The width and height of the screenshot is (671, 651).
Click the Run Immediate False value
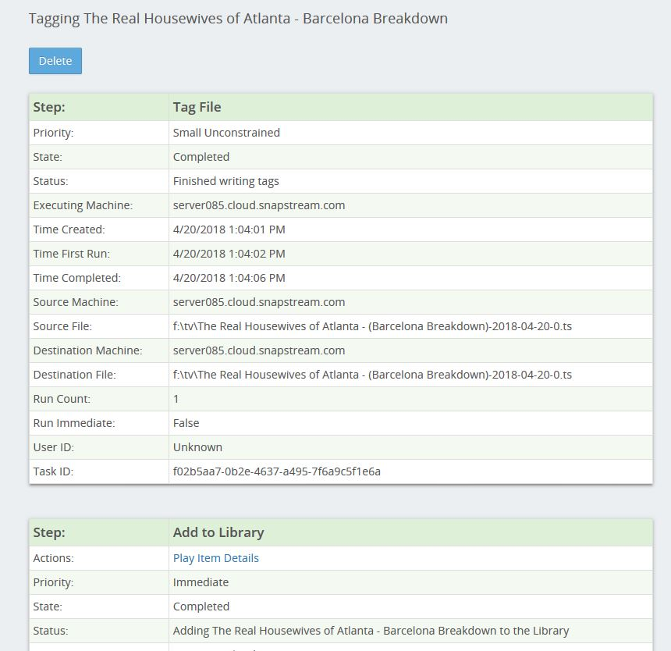[x=186, y=423]
